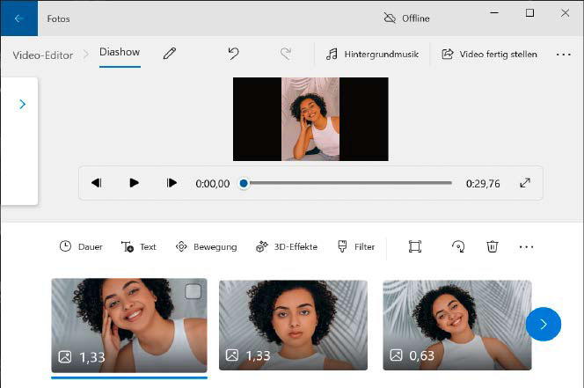Open Hintergrundmusik settings

pos(372,55)
